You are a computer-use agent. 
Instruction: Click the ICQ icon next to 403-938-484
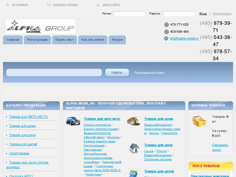tap(166, 32)
